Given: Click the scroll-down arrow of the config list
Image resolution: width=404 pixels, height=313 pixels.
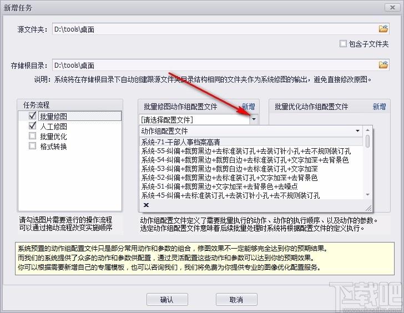Looking at the screenshot, I should [x=368, y=195].
